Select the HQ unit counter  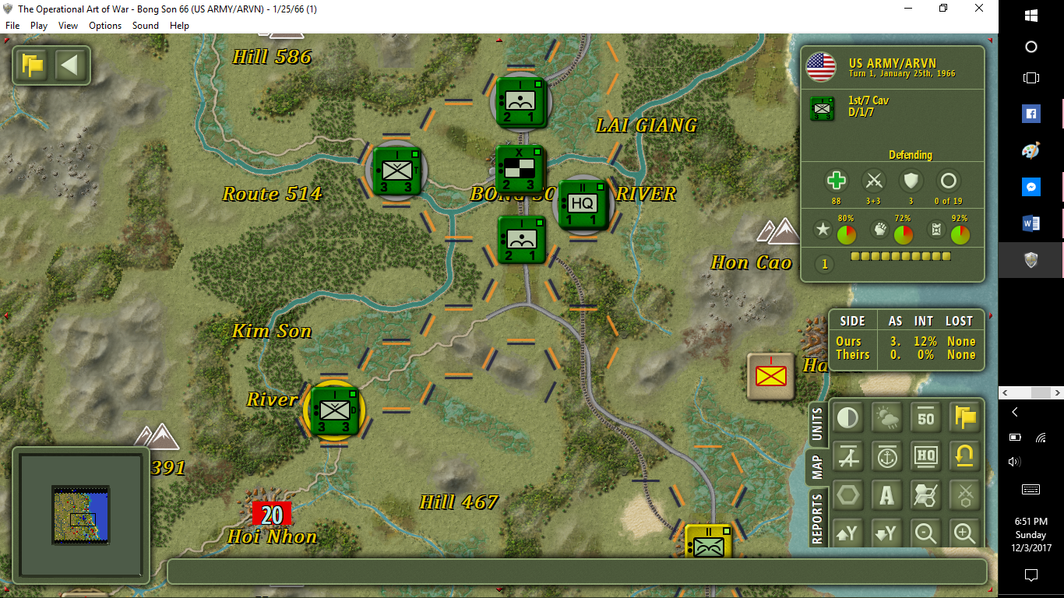[x=583, y=204]
